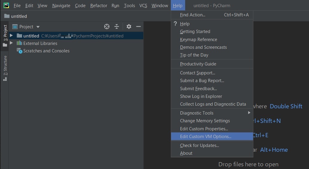Choose Check for Updates...
309x169 pixels.
point(212,145)
